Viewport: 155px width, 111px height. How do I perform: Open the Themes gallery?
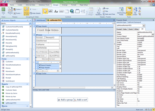pyautogui.click(x=10, y=11)
